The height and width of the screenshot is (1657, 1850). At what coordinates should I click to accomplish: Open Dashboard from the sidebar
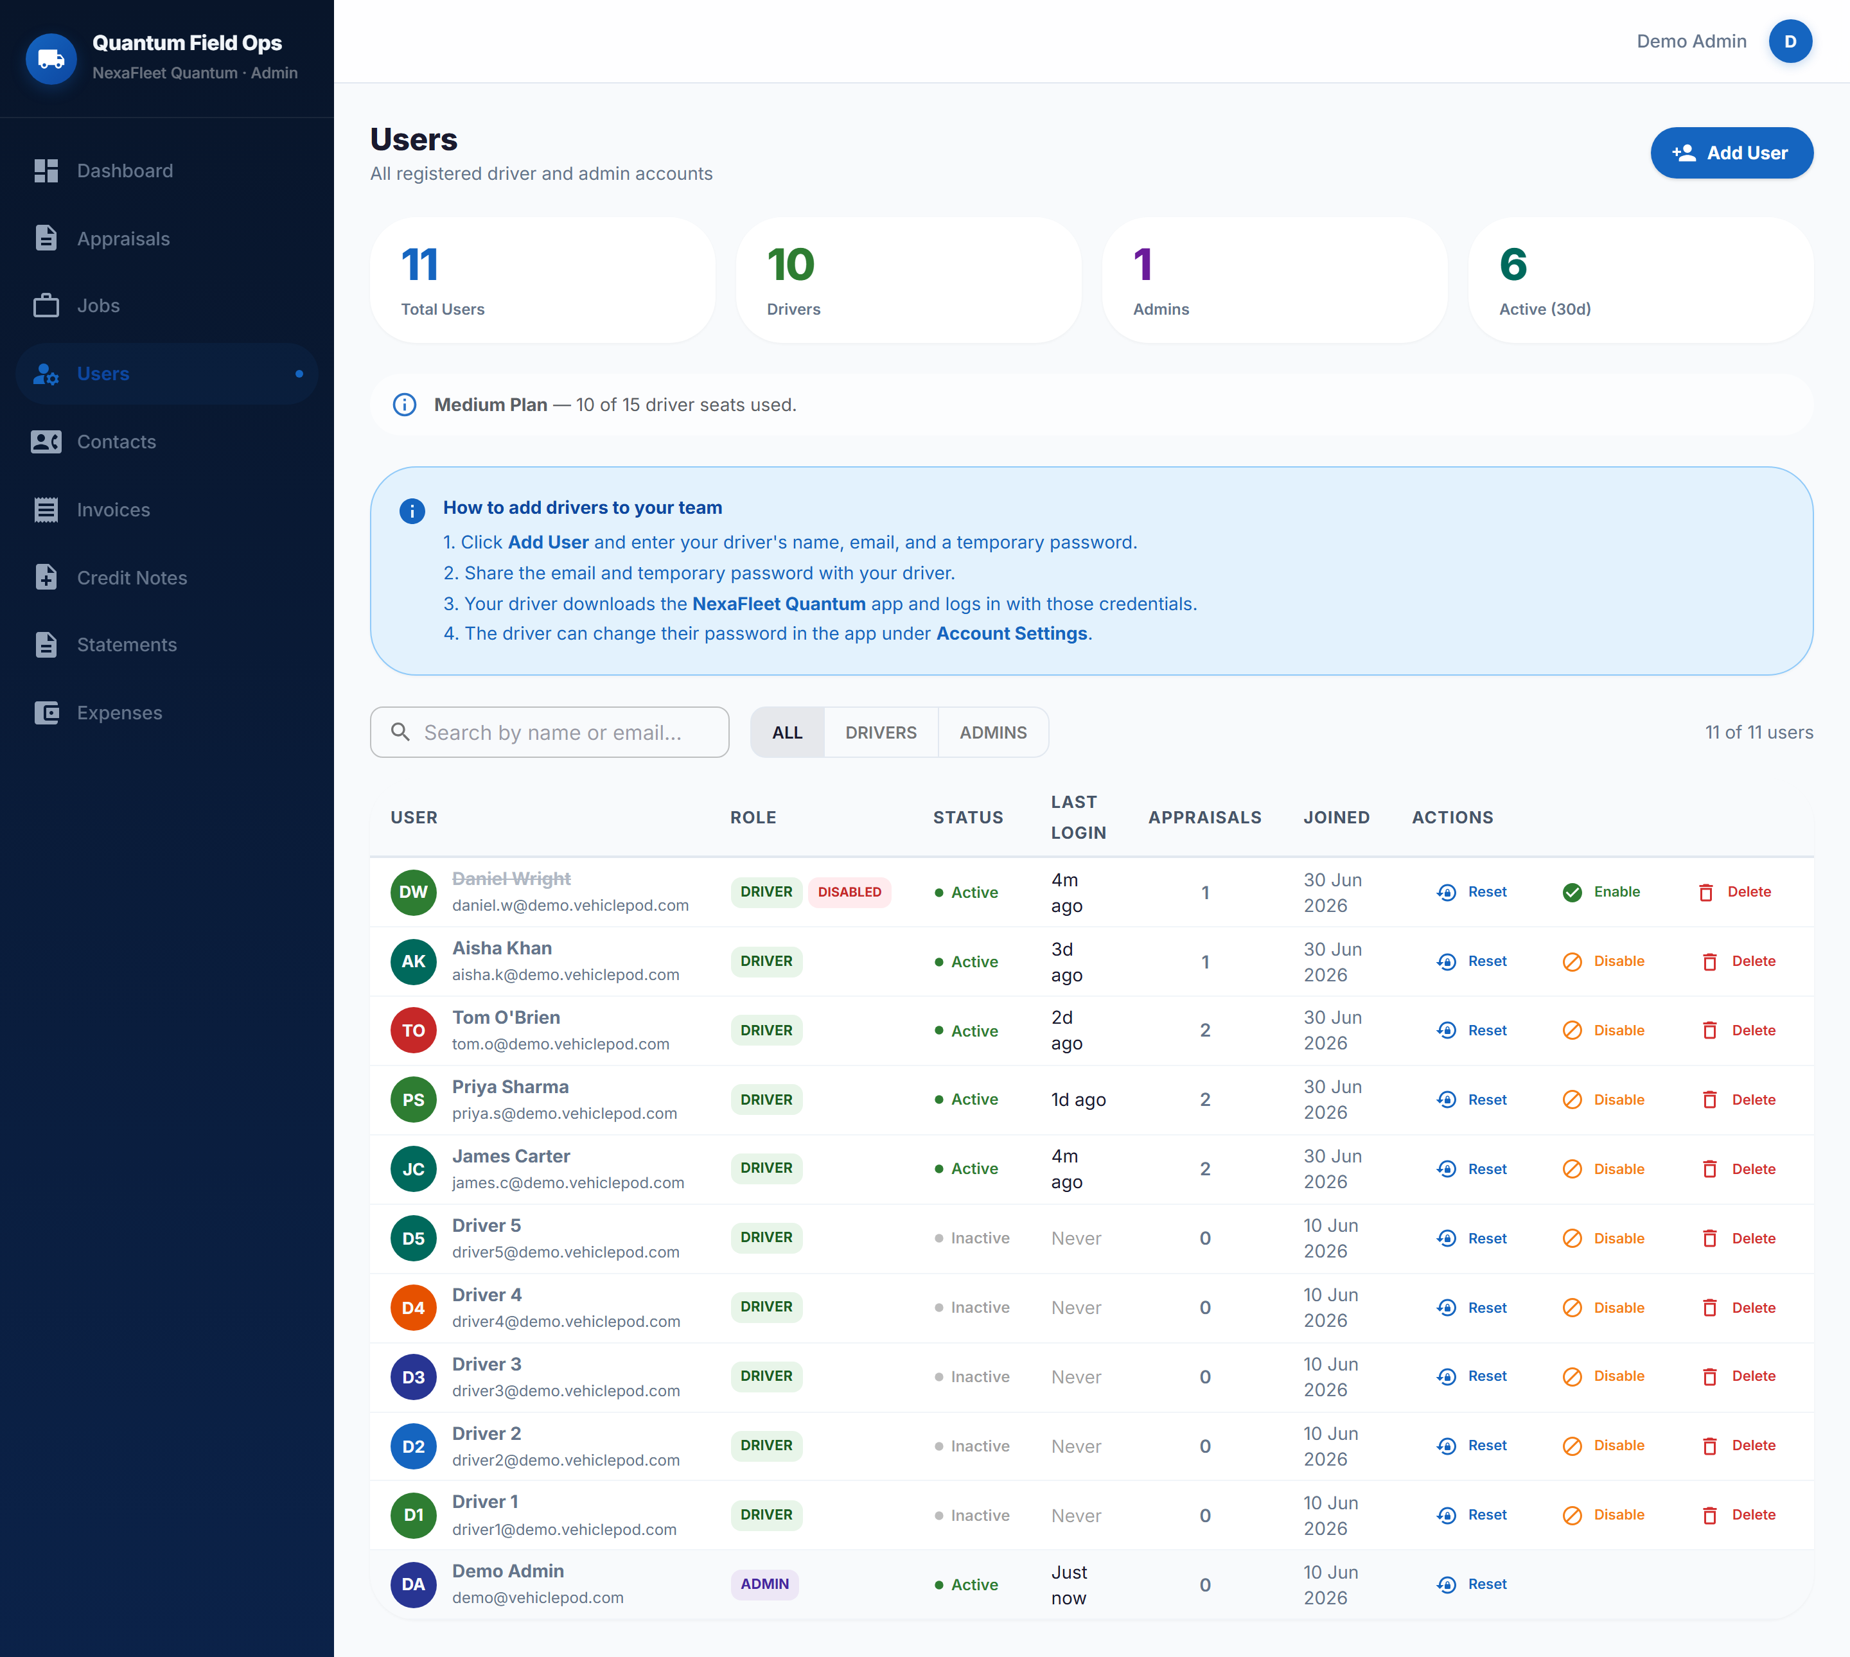166,171
